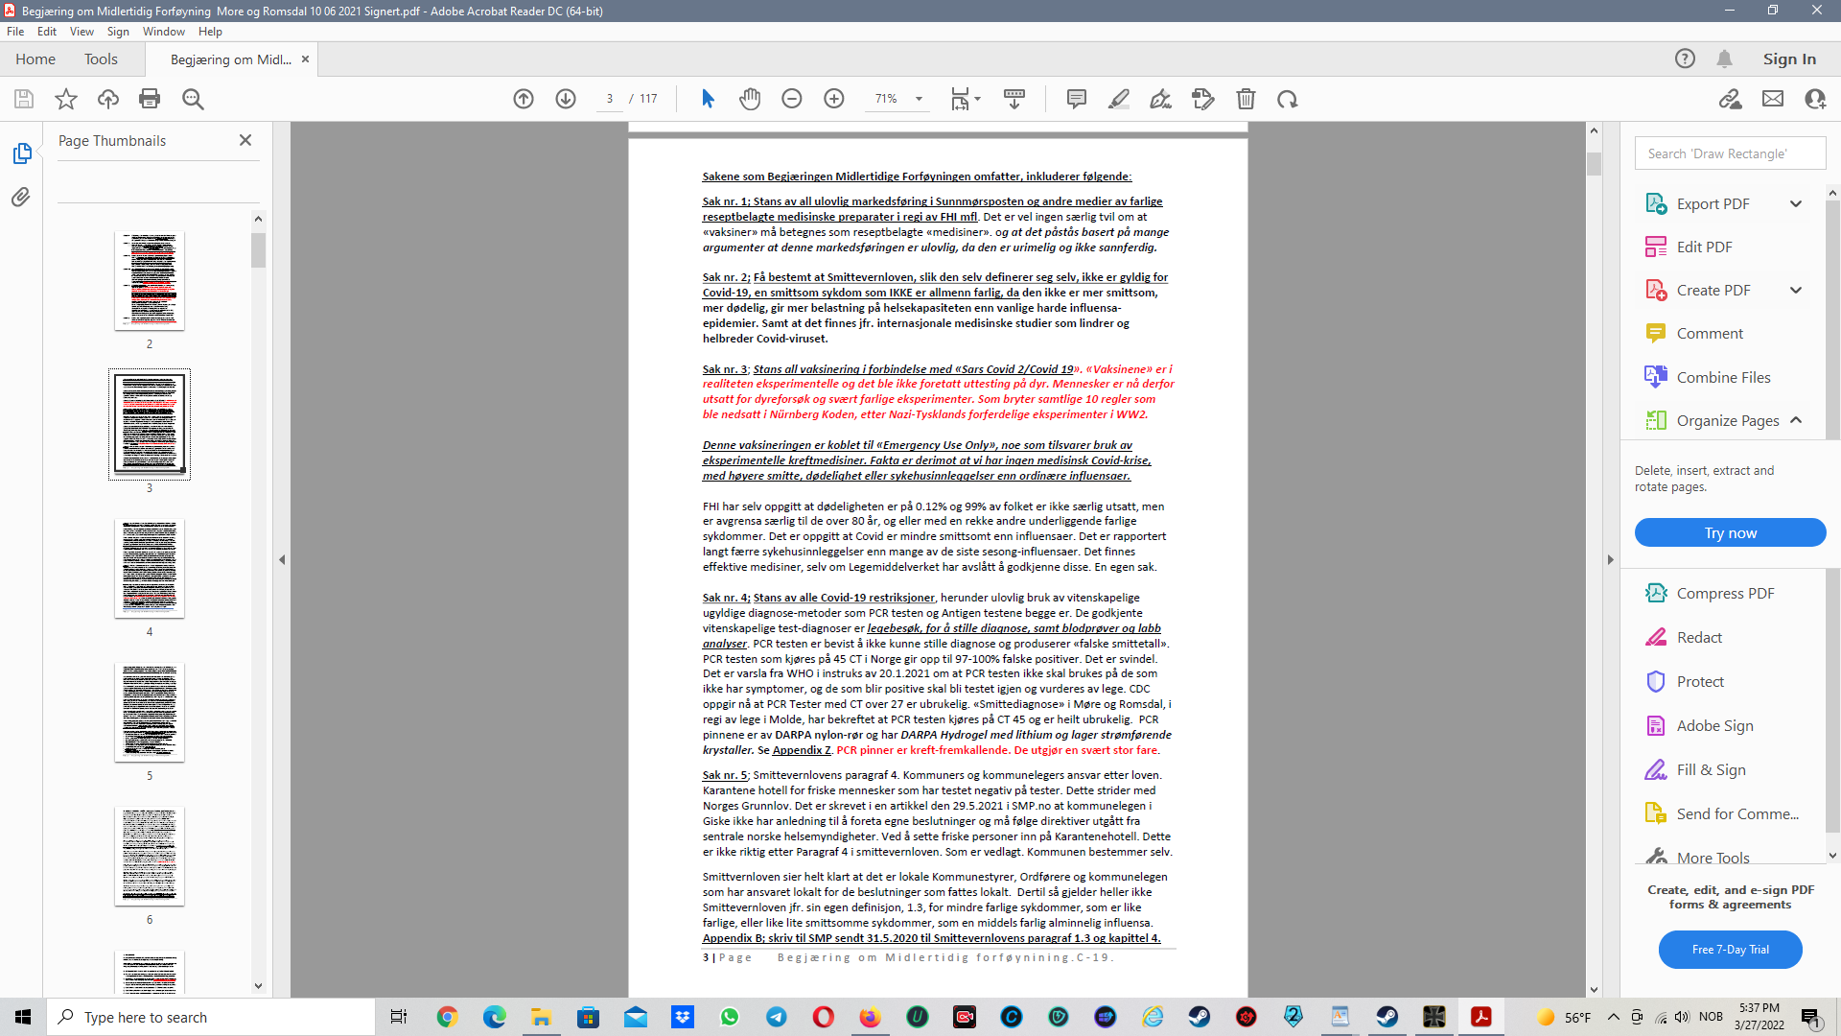
Task: Expand the Export PDF options chevron
Action: tap(1796, 204)
